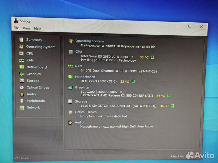Go to Motherboard in the sidebar
This screenshot has height=163, width=218.
click(x=37, y=67)
